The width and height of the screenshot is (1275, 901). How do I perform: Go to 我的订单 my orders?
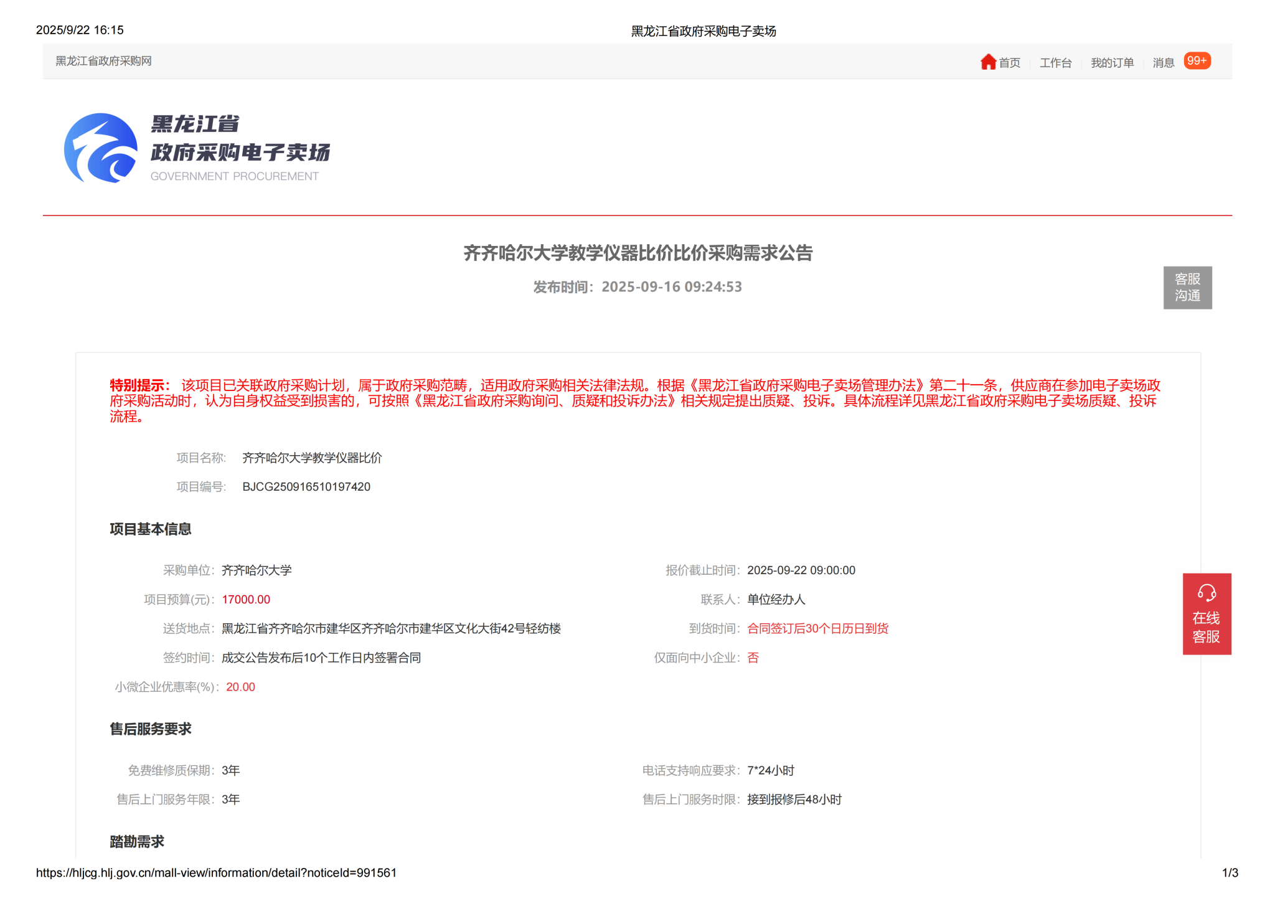point(1112,63)
